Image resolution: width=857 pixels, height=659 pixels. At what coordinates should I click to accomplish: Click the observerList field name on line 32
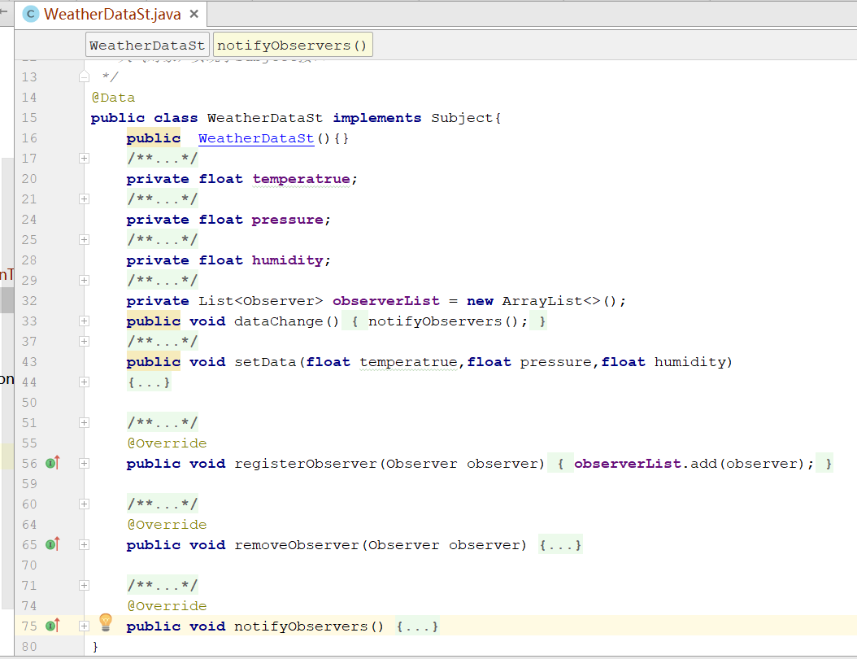click(x=385, y=301)
